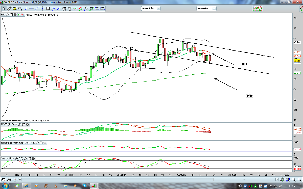Viewport: 303px width, 189px height.
Task: Click the Prix panel label
Action: (3, 15)
